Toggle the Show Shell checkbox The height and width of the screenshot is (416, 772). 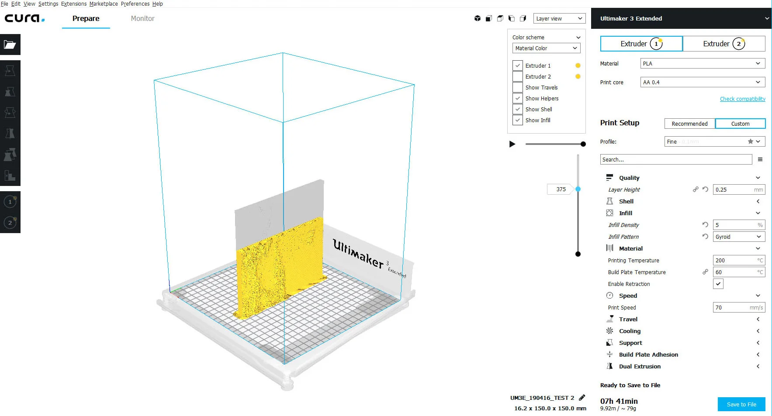pos(518,109)
